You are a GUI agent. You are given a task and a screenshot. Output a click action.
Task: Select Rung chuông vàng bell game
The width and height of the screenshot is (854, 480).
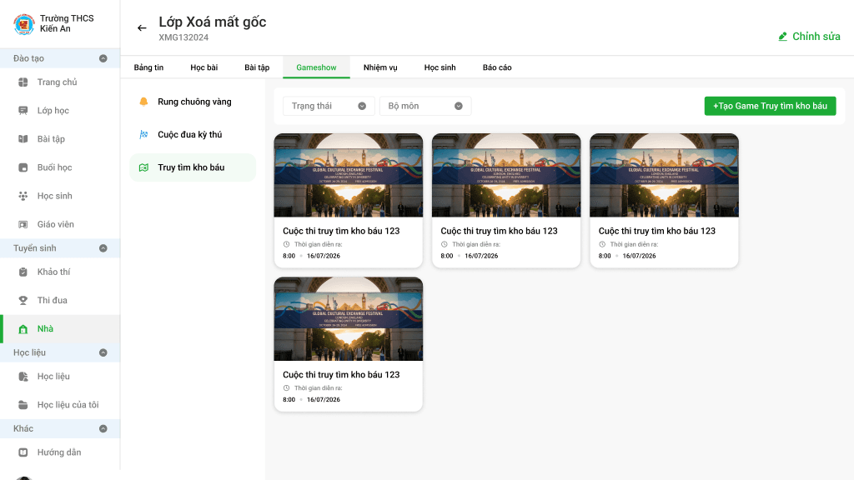(193, 102)
